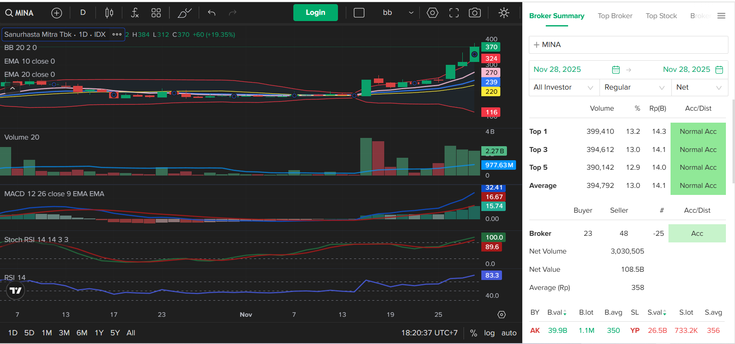Click the EMA 20 close 0 label
Image resolution: width=735 pixels, height=344 pixels.
click(30, 74)
